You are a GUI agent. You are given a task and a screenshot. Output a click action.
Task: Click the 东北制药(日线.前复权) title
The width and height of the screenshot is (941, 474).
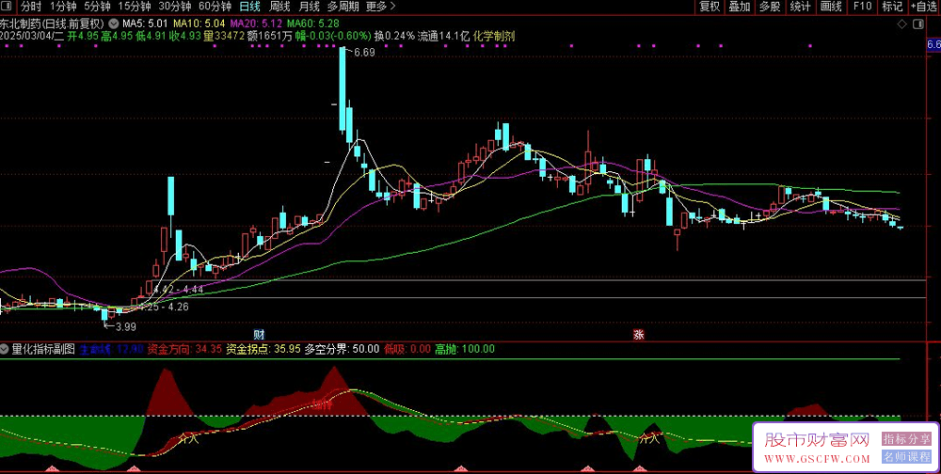(x=53, y=24)
